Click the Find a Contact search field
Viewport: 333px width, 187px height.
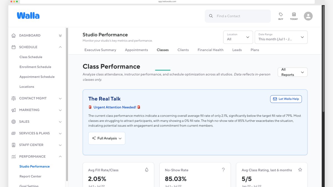point(238,16)
